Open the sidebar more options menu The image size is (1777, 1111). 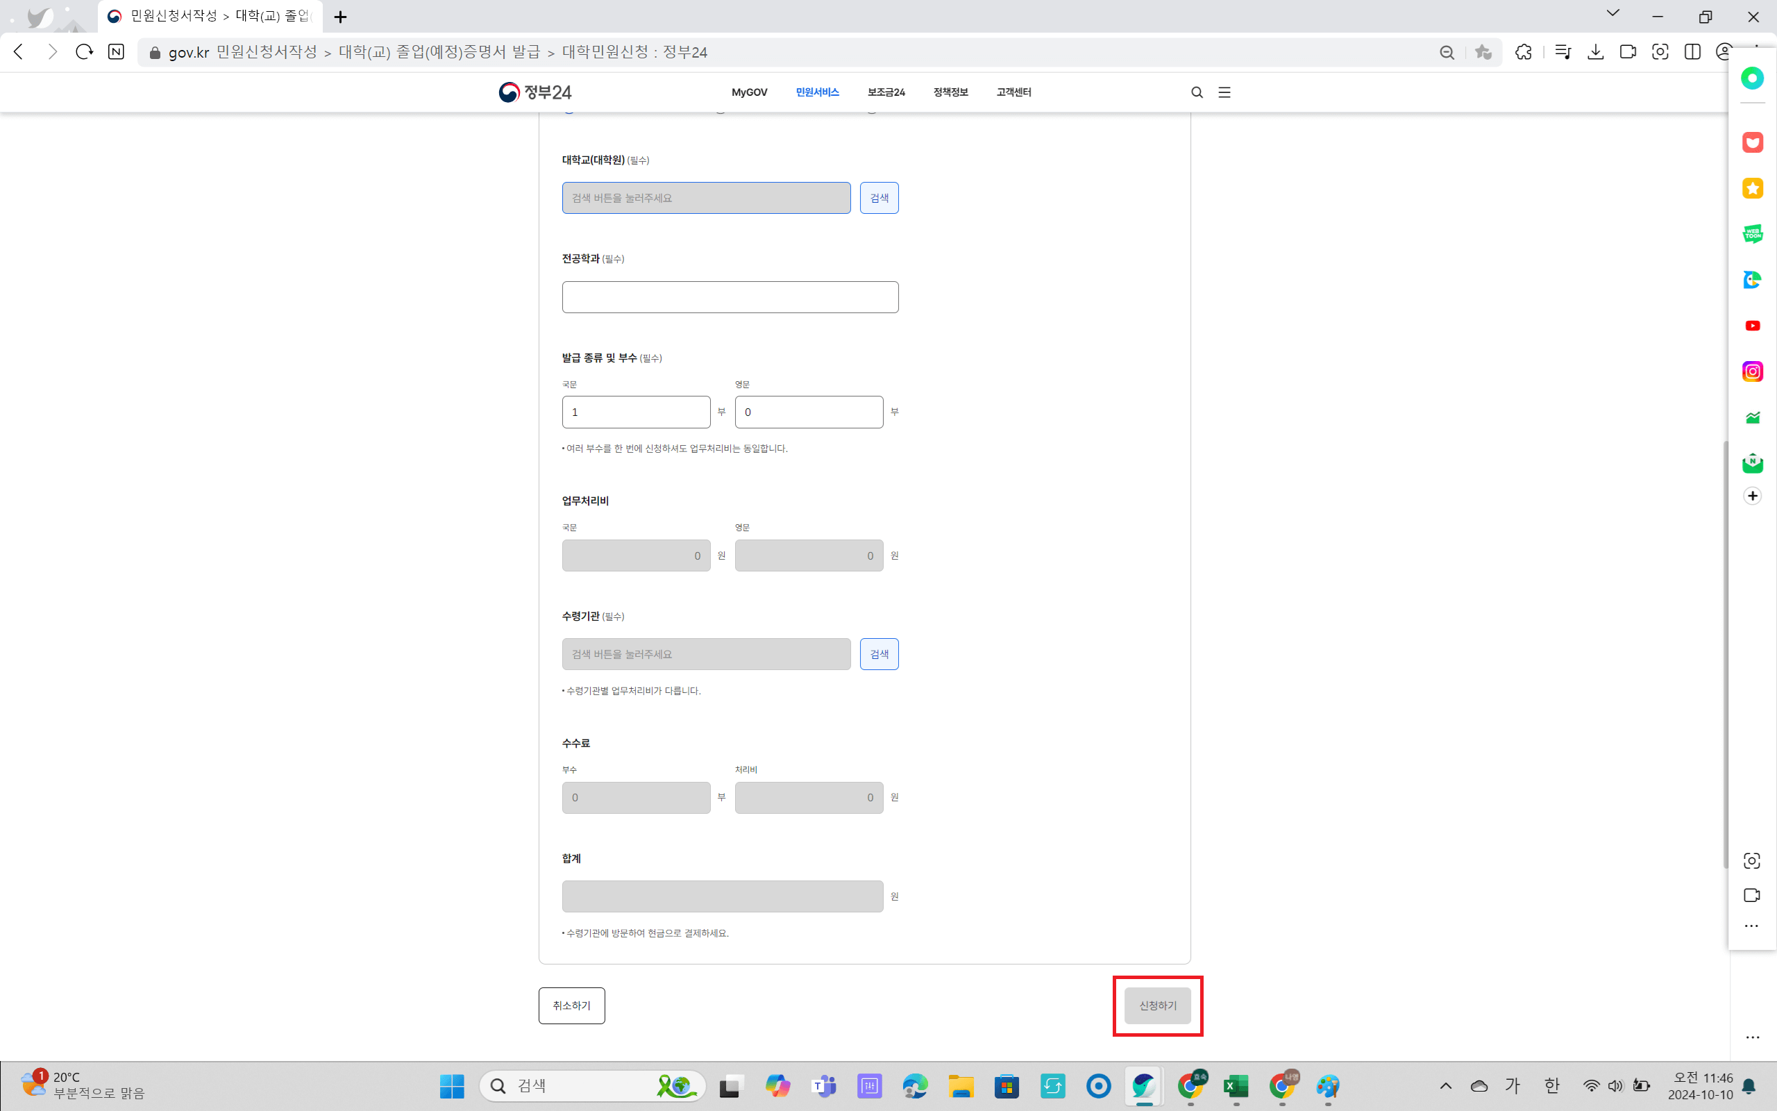point(1751,926)
